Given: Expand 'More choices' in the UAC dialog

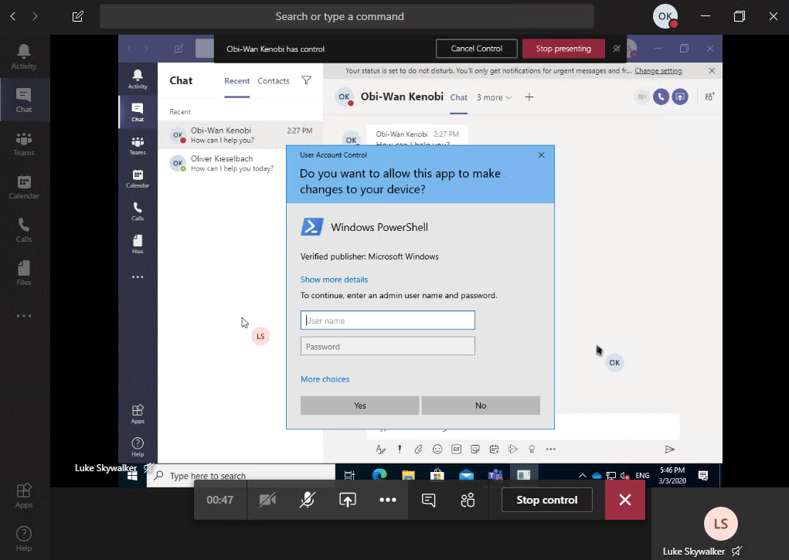Looking at the screenshot, I should (x=324, y=378).
